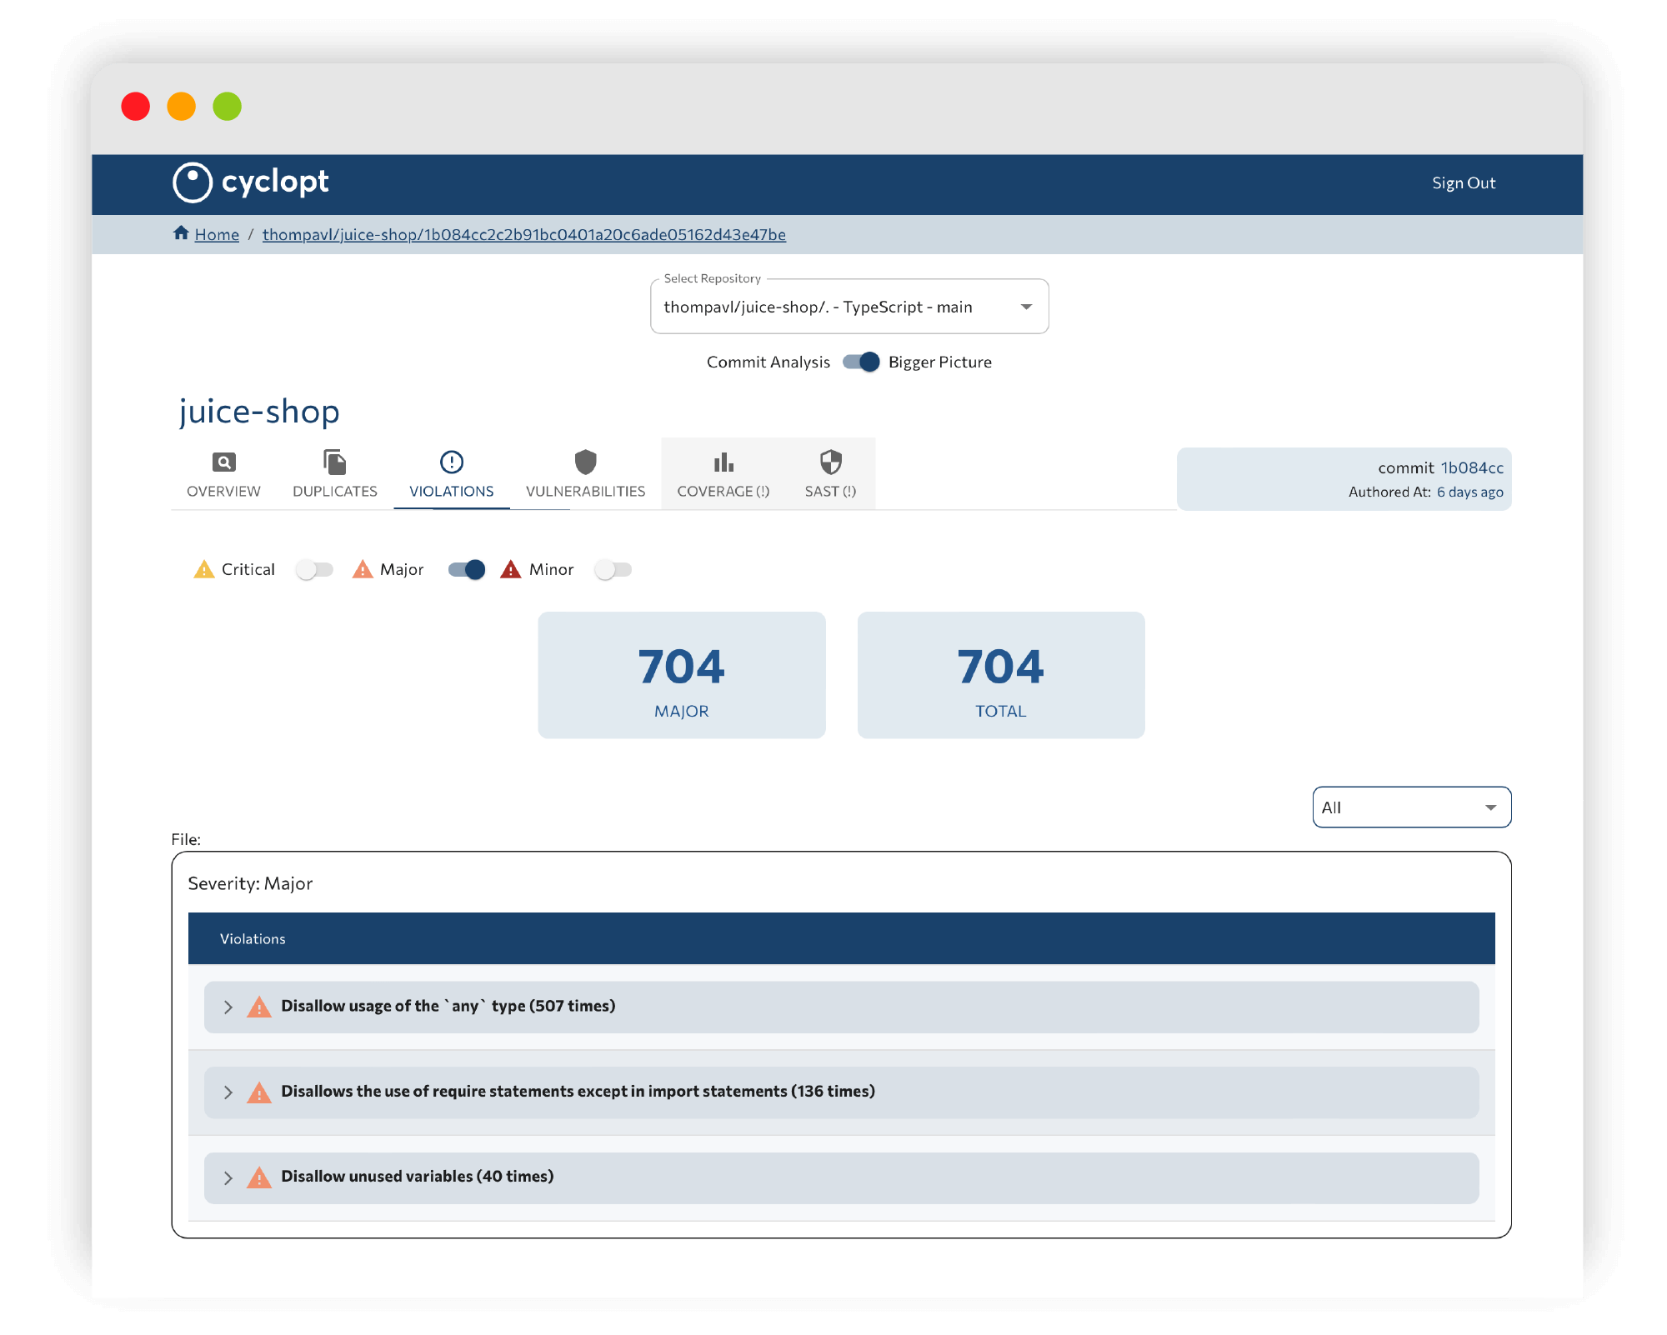The width and height of the screenshot is (1667, 1335).
Task: Click the cyclopt brand name
Action: (275, 182)
